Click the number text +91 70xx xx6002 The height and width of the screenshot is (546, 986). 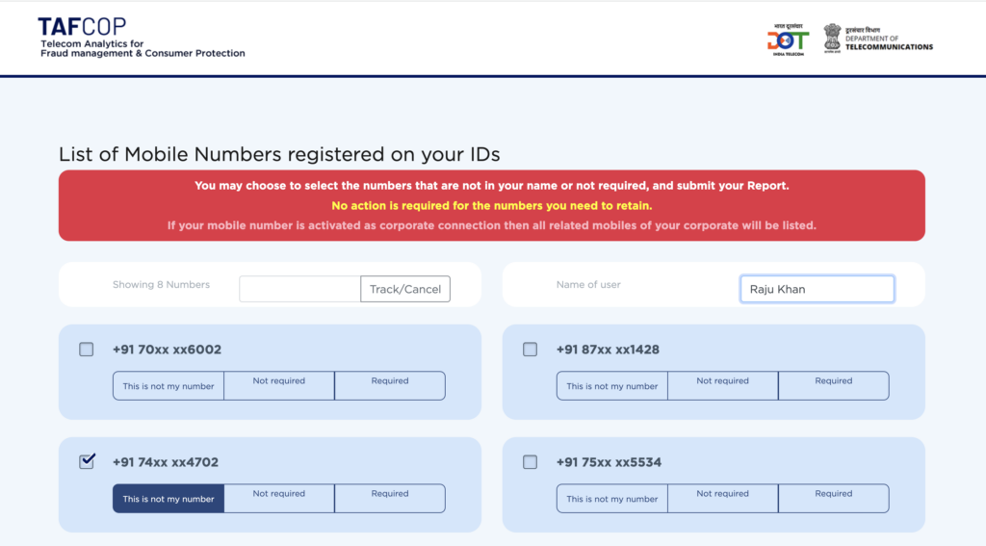[x=167, y=350]
